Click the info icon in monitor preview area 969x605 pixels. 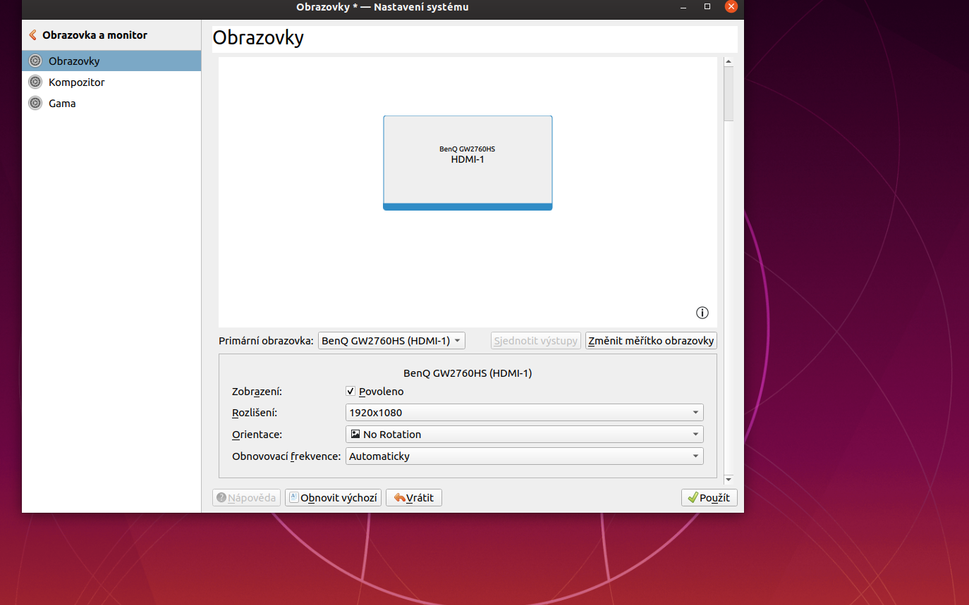click(702, 313)
